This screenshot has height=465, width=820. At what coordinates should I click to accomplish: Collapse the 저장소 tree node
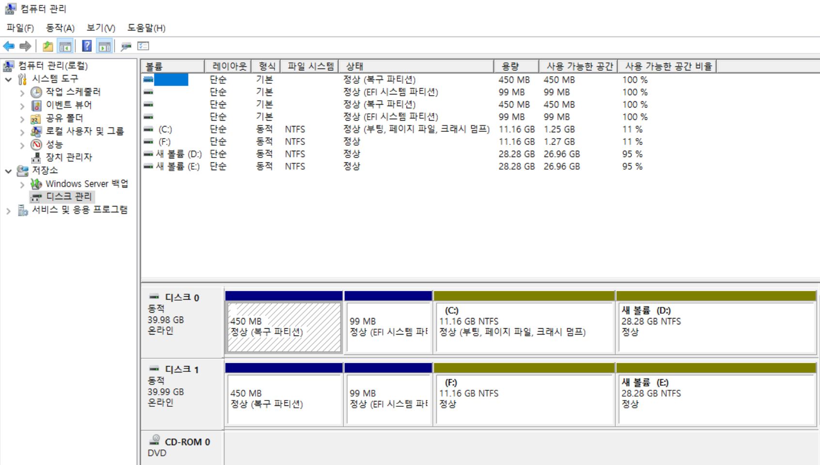click(x=8, y=171)
